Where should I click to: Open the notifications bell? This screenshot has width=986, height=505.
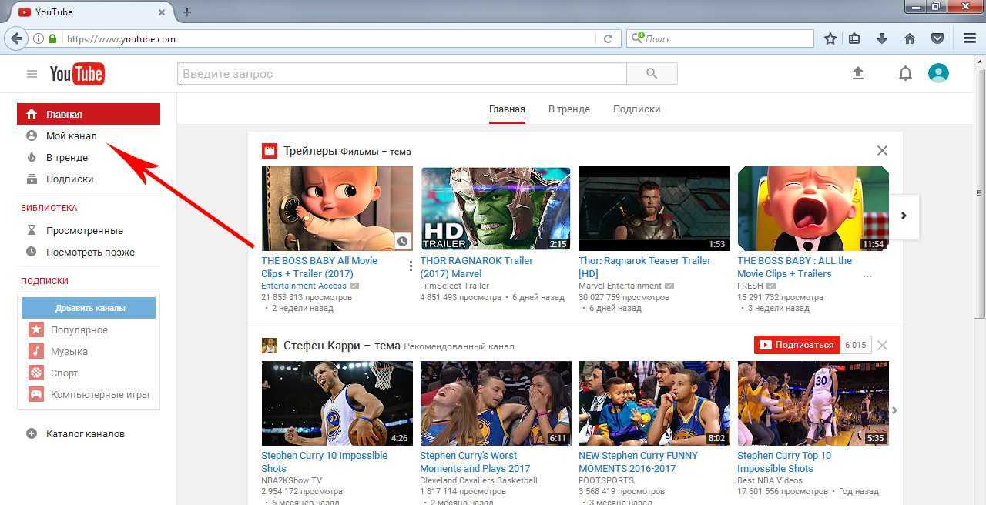(906, 73)
